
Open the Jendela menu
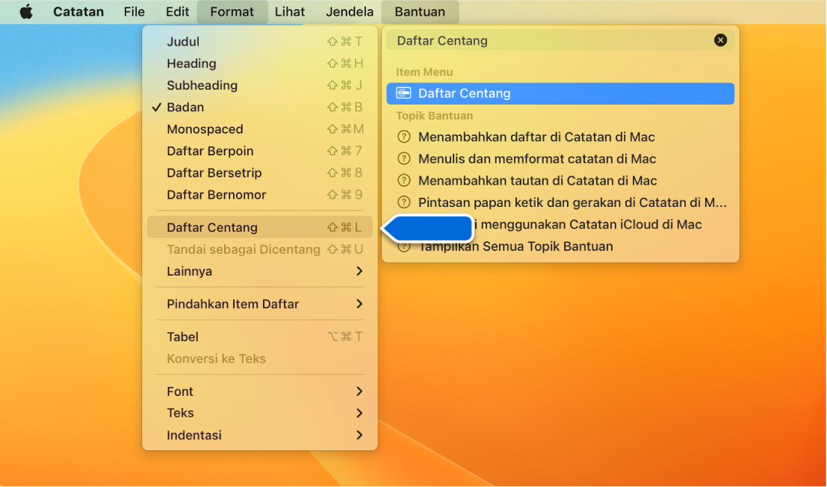(350, 12)
